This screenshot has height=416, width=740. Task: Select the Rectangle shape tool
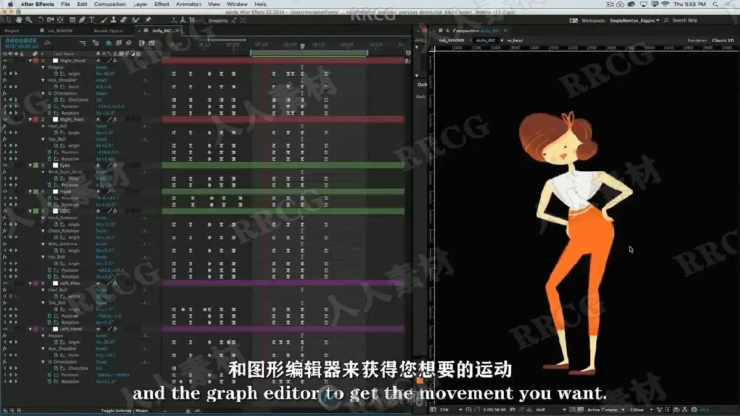(x=72, y=20)
